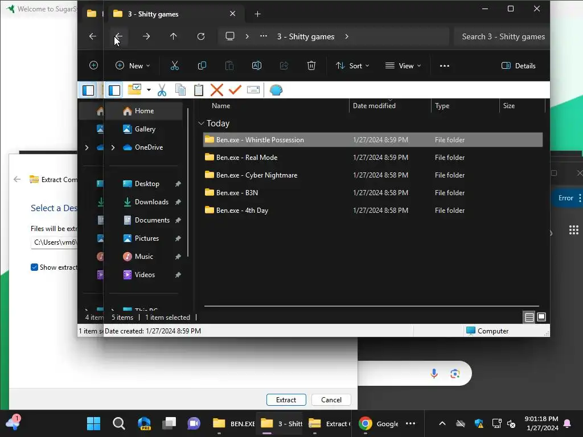Refresh the 3 - Shitty games folder
The image size is (583, 437).
point(201,36)
